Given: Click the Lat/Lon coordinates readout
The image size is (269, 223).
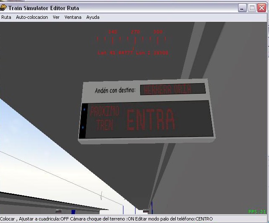Looking at the screenshot, I should (133, 53).
